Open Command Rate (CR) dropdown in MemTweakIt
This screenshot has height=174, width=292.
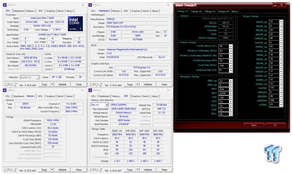[231, 71]
